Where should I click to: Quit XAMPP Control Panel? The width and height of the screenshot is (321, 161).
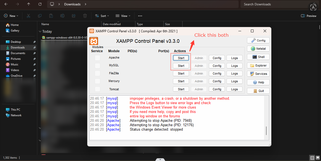click(x=258, y=91)
